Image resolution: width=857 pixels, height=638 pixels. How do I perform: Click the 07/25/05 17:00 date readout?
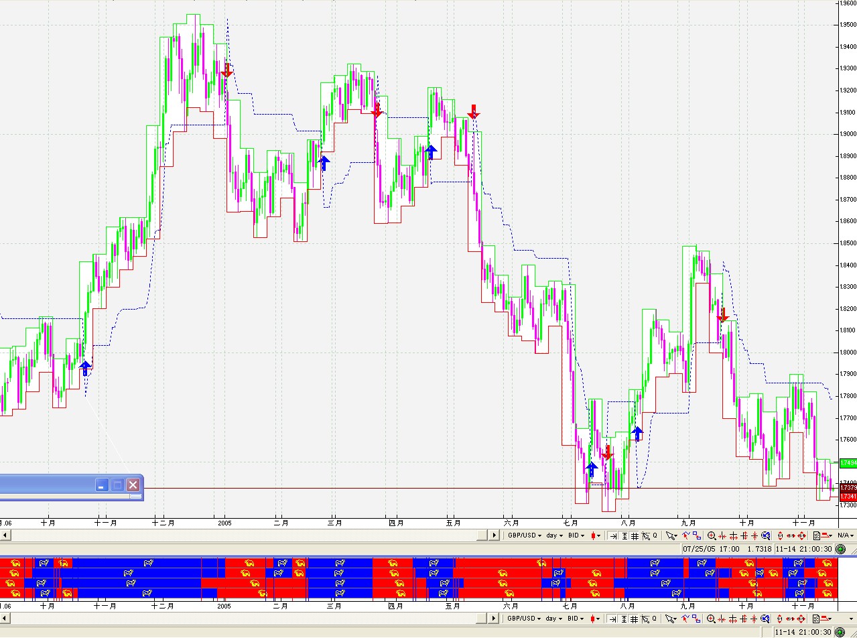(x=710, y=549)
